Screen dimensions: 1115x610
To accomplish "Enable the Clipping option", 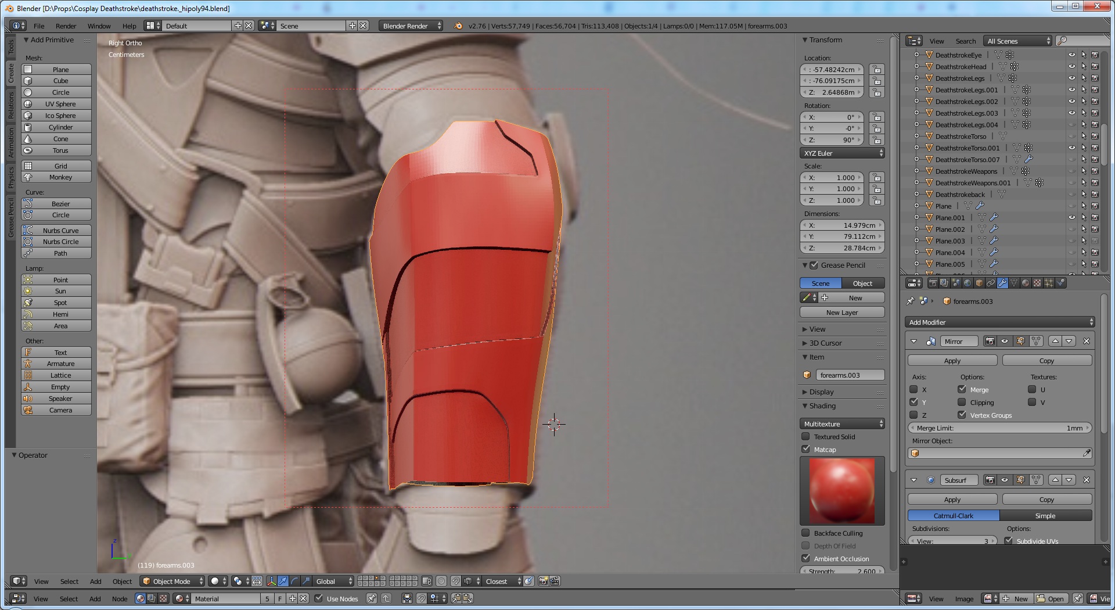I will (962, 402).
